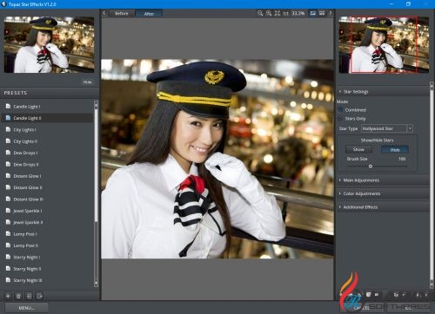Collapse the right panel with arrow
The height and width of the screenshot is (314, 435).
click(331, 13)
